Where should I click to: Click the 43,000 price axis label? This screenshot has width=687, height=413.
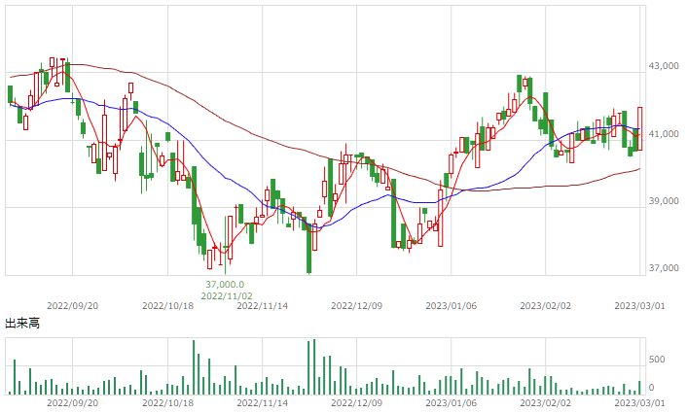tap(664, 66)
